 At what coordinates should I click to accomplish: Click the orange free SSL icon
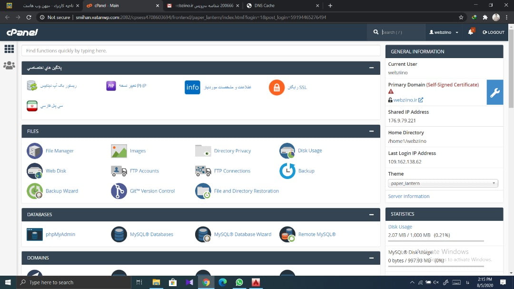pyautogui.click(x=277, y=87)
